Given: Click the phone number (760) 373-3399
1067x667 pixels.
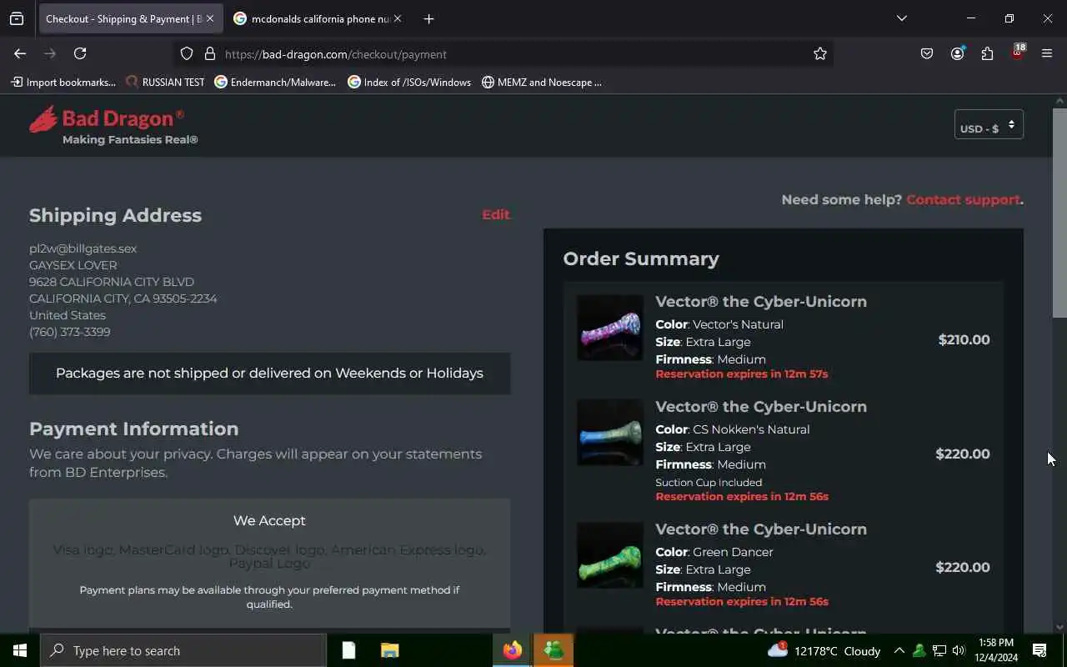Looking at the screenshot, I should click(x=69, y=332).
